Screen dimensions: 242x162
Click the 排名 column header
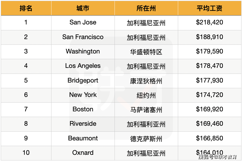click(26, 8)
